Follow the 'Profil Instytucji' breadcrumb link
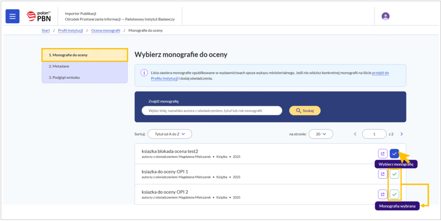The image size is (441, 221). point(71,31)
